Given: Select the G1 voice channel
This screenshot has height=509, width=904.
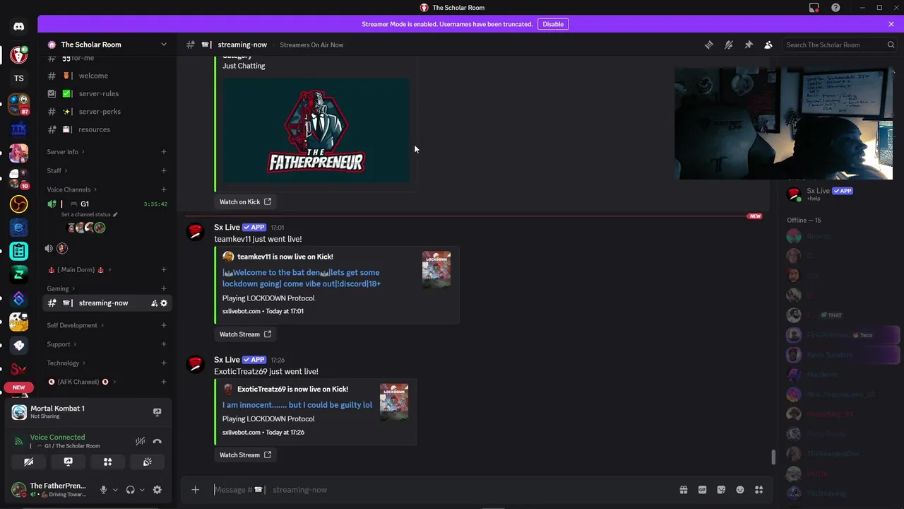Looking at the screenshot, I should 107,204.
